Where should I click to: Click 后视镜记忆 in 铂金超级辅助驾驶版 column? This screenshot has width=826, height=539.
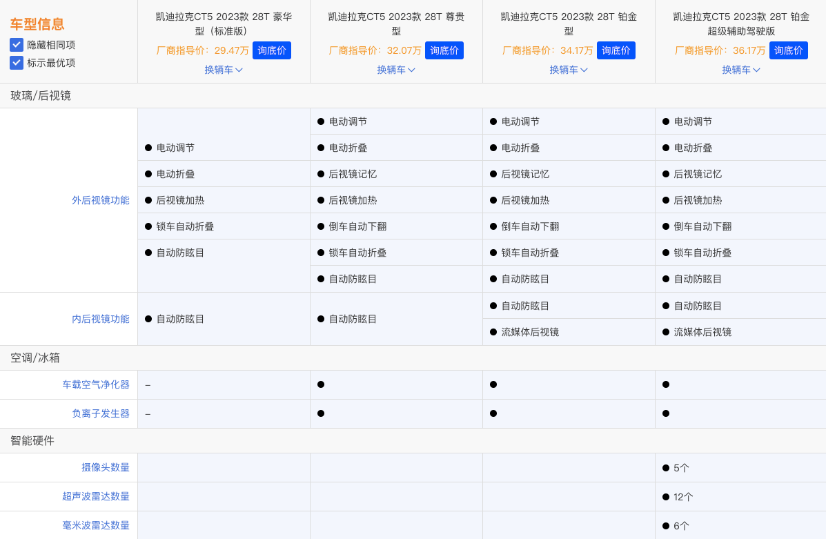(698, 174)
